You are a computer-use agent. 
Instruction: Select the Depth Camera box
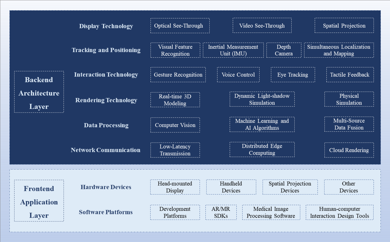tap(284, 50)
